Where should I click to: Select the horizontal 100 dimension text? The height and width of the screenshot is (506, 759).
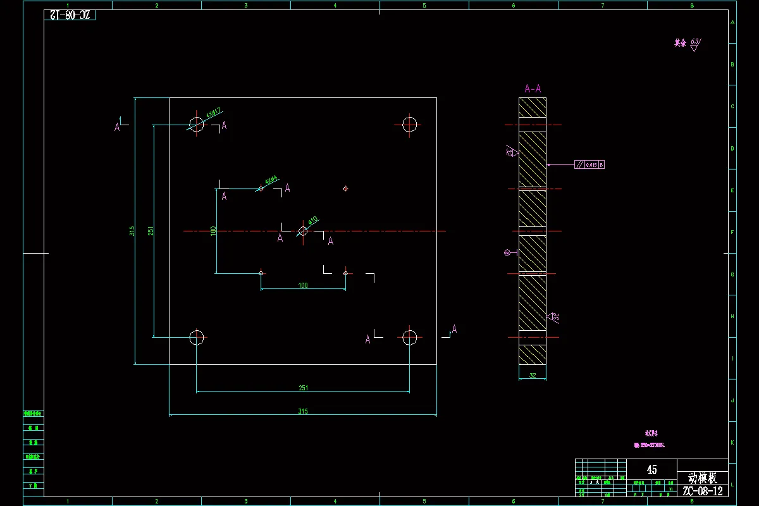pos(303,285)
